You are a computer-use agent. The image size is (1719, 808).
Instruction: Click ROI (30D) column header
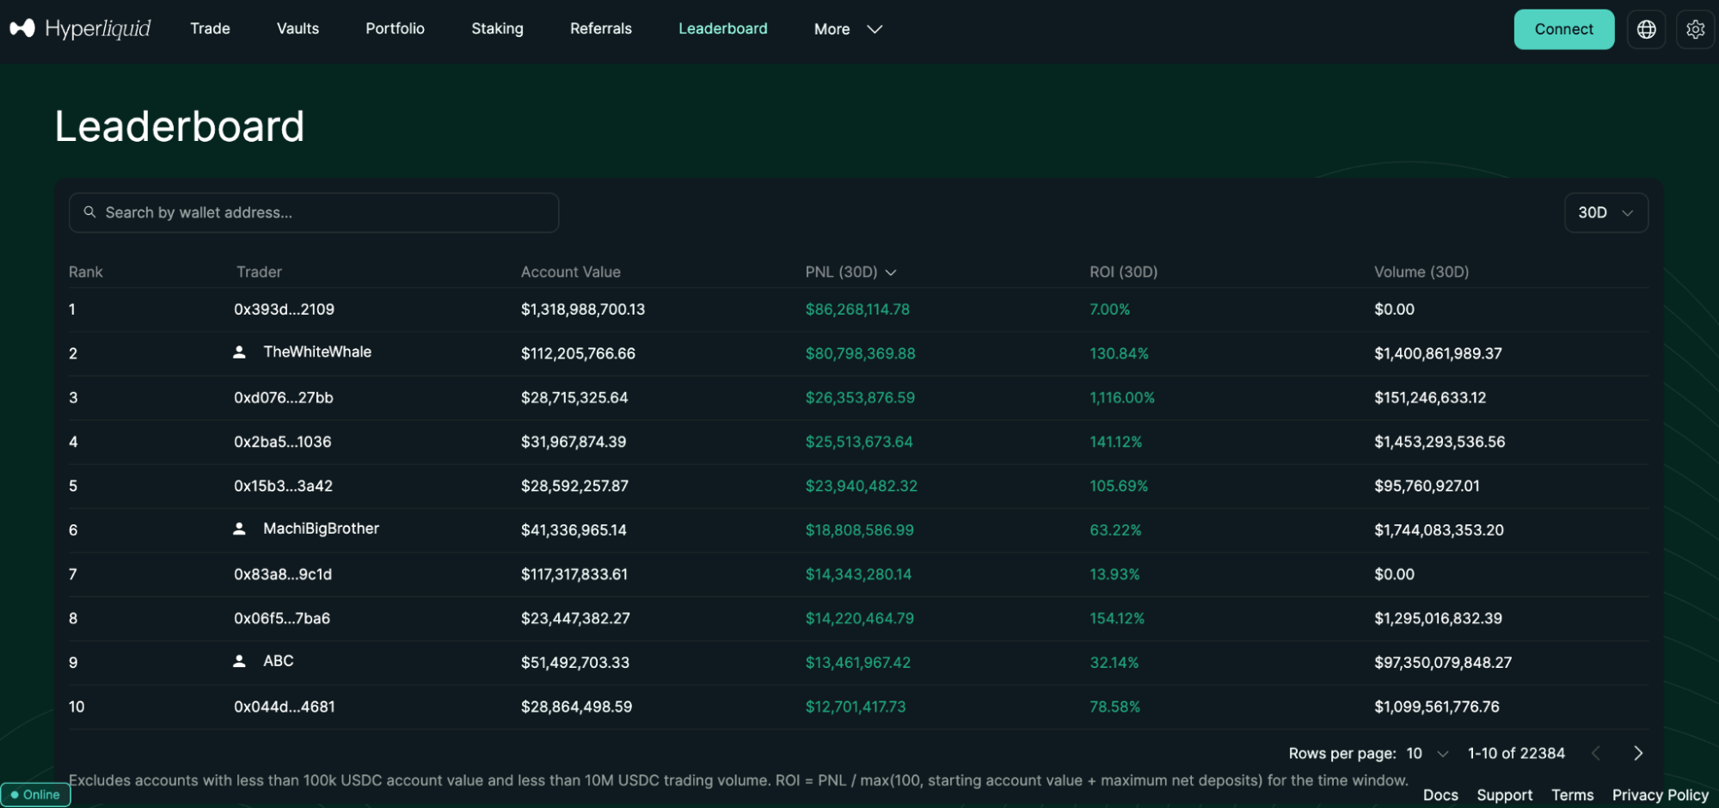point(1123,272)
